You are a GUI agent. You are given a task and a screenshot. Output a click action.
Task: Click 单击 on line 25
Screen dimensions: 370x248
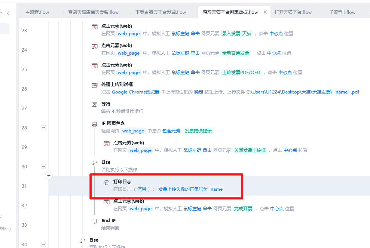pos(195,73)
